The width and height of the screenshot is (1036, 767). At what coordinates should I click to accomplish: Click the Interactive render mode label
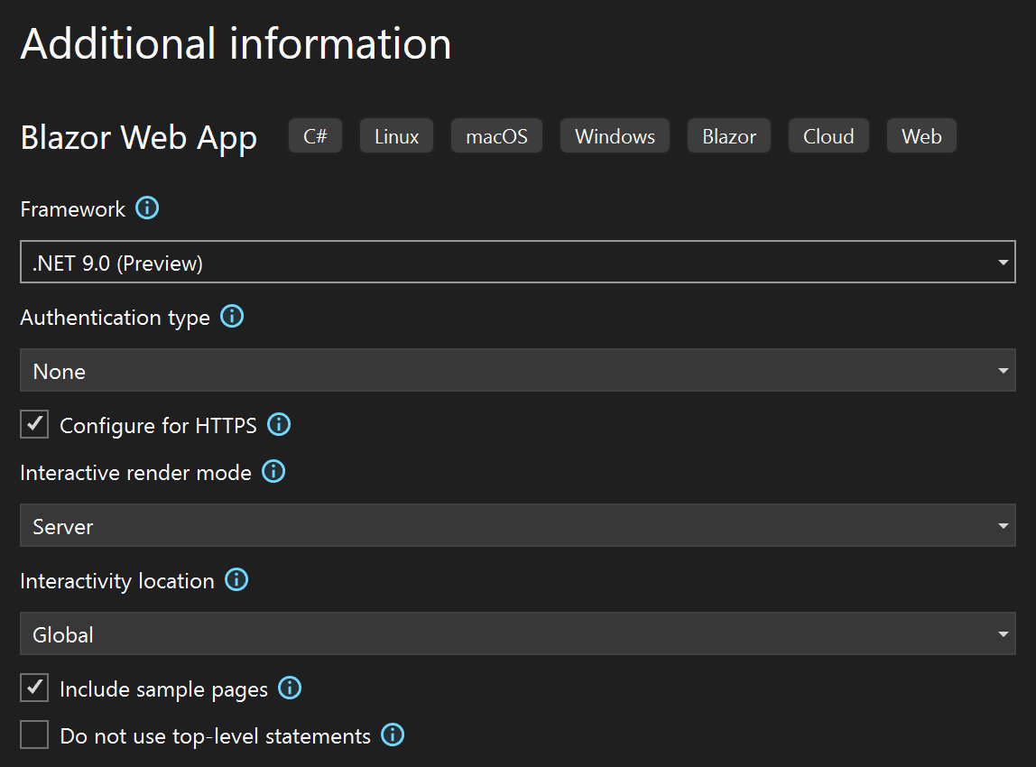[x=136, y=473]
